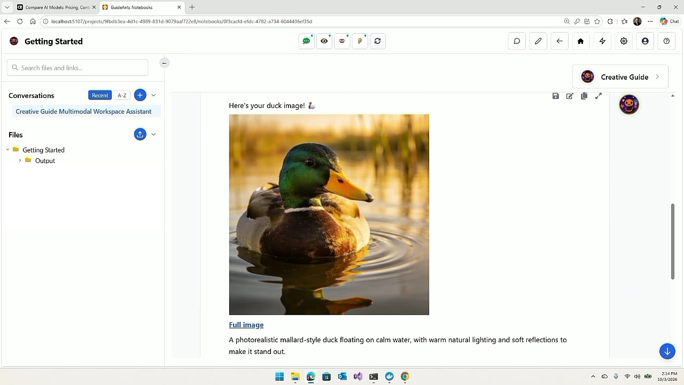The width and height of the screenshot is (684, 385).
Task: Open the Windows Start menu
Action: [x=279, y=376]
